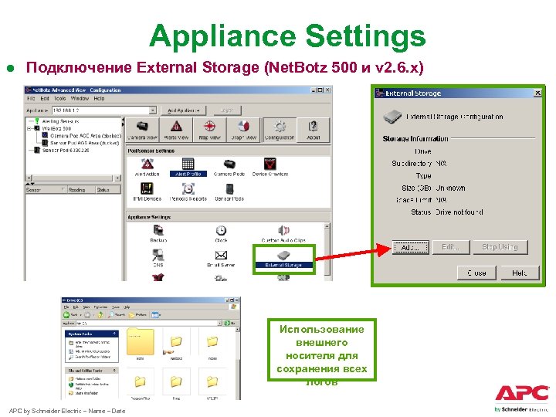556x417 pixels.
Task: Open the About view button
Action: pyautogui.click(x=313, y=131)
